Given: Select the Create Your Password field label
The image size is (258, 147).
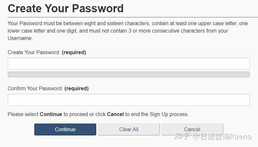Looking at the screenshot, I should 34,52.
